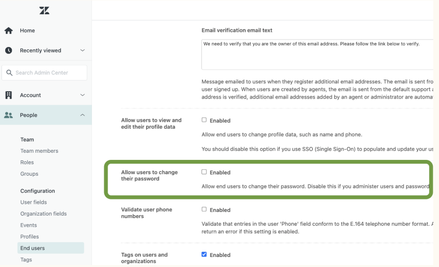Click the Zendesk logo icon
Viewport: 439px width, 267px height.
click(44, 10)
